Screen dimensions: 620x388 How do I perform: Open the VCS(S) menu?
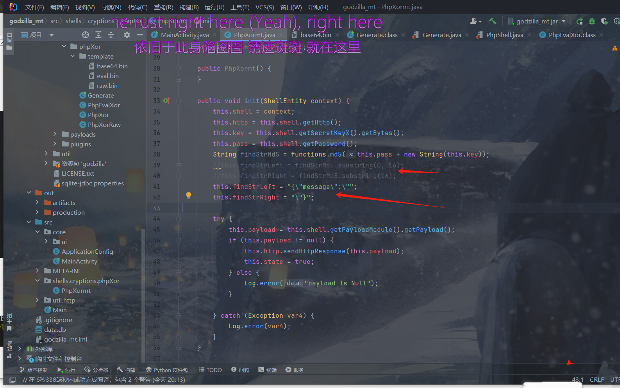pos(264,7)
